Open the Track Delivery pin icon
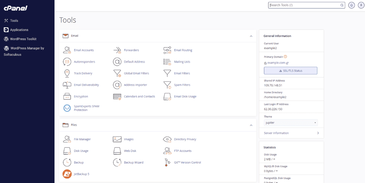 click(x=67, y=73)
